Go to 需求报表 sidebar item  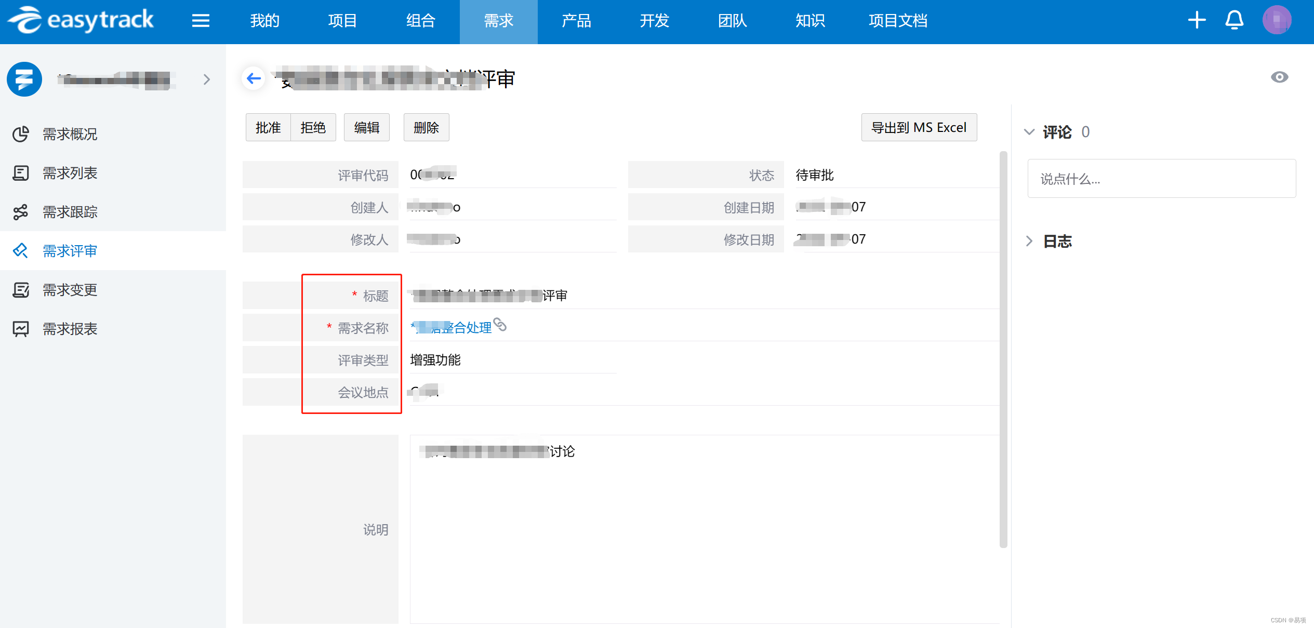click(113, 329)
